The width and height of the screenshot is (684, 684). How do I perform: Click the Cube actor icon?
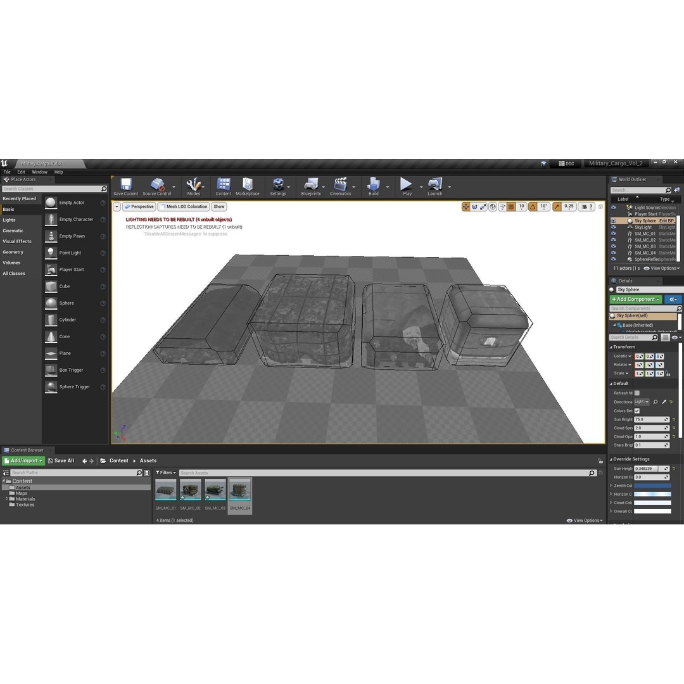pos(51,287)
